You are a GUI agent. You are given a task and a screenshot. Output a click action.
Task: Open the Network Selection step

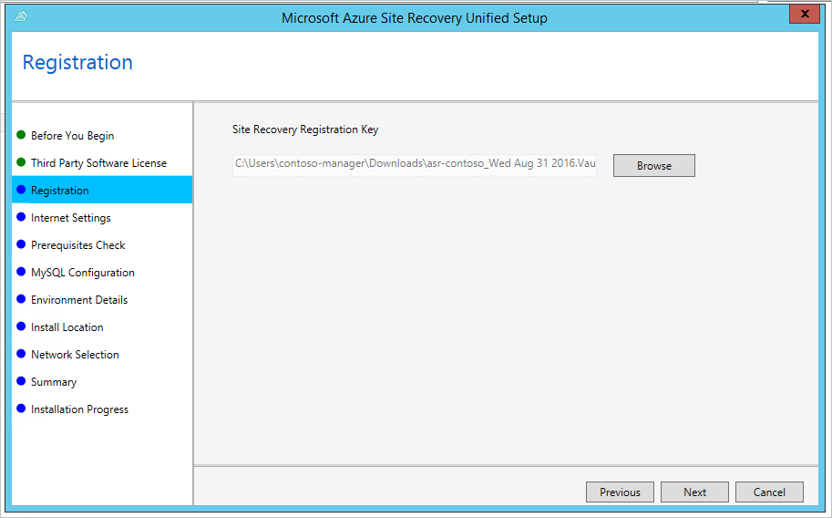point(75,355)
